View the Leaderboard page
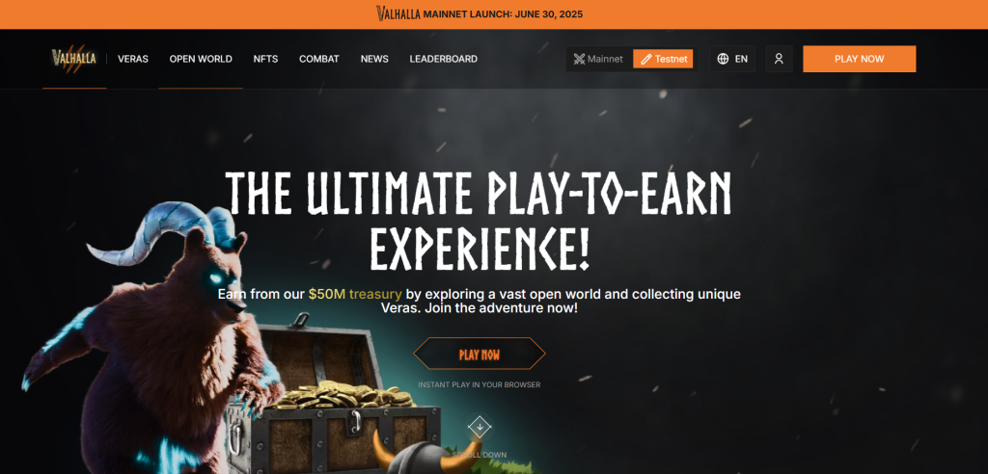 pyautogui.click(x=444, y=59)
